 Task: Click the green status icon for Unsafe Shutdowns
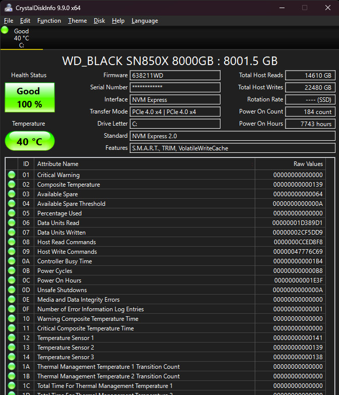(x=12, y=290)
